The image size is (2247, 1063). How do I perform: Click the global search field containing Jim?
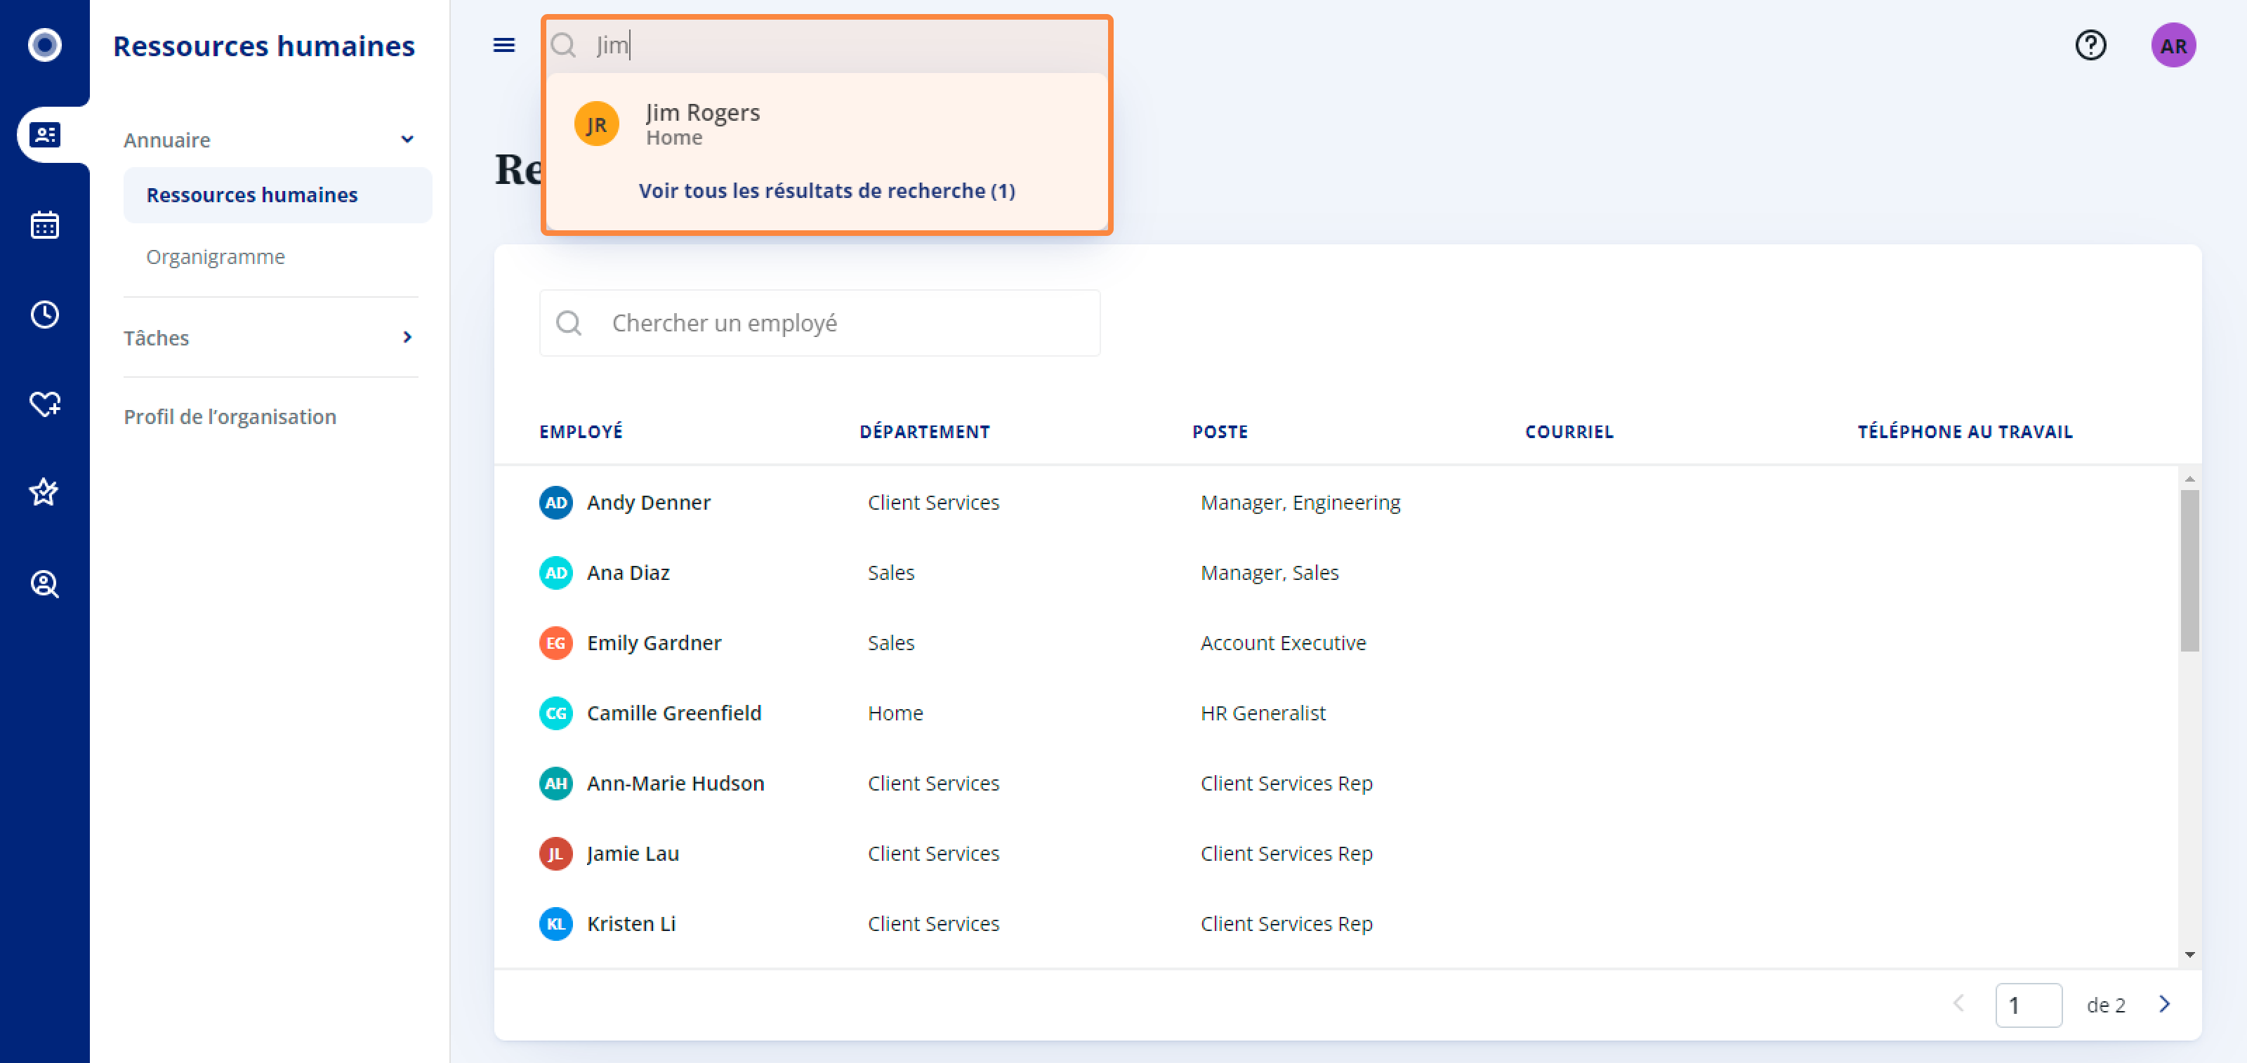[x=827, y=44]
